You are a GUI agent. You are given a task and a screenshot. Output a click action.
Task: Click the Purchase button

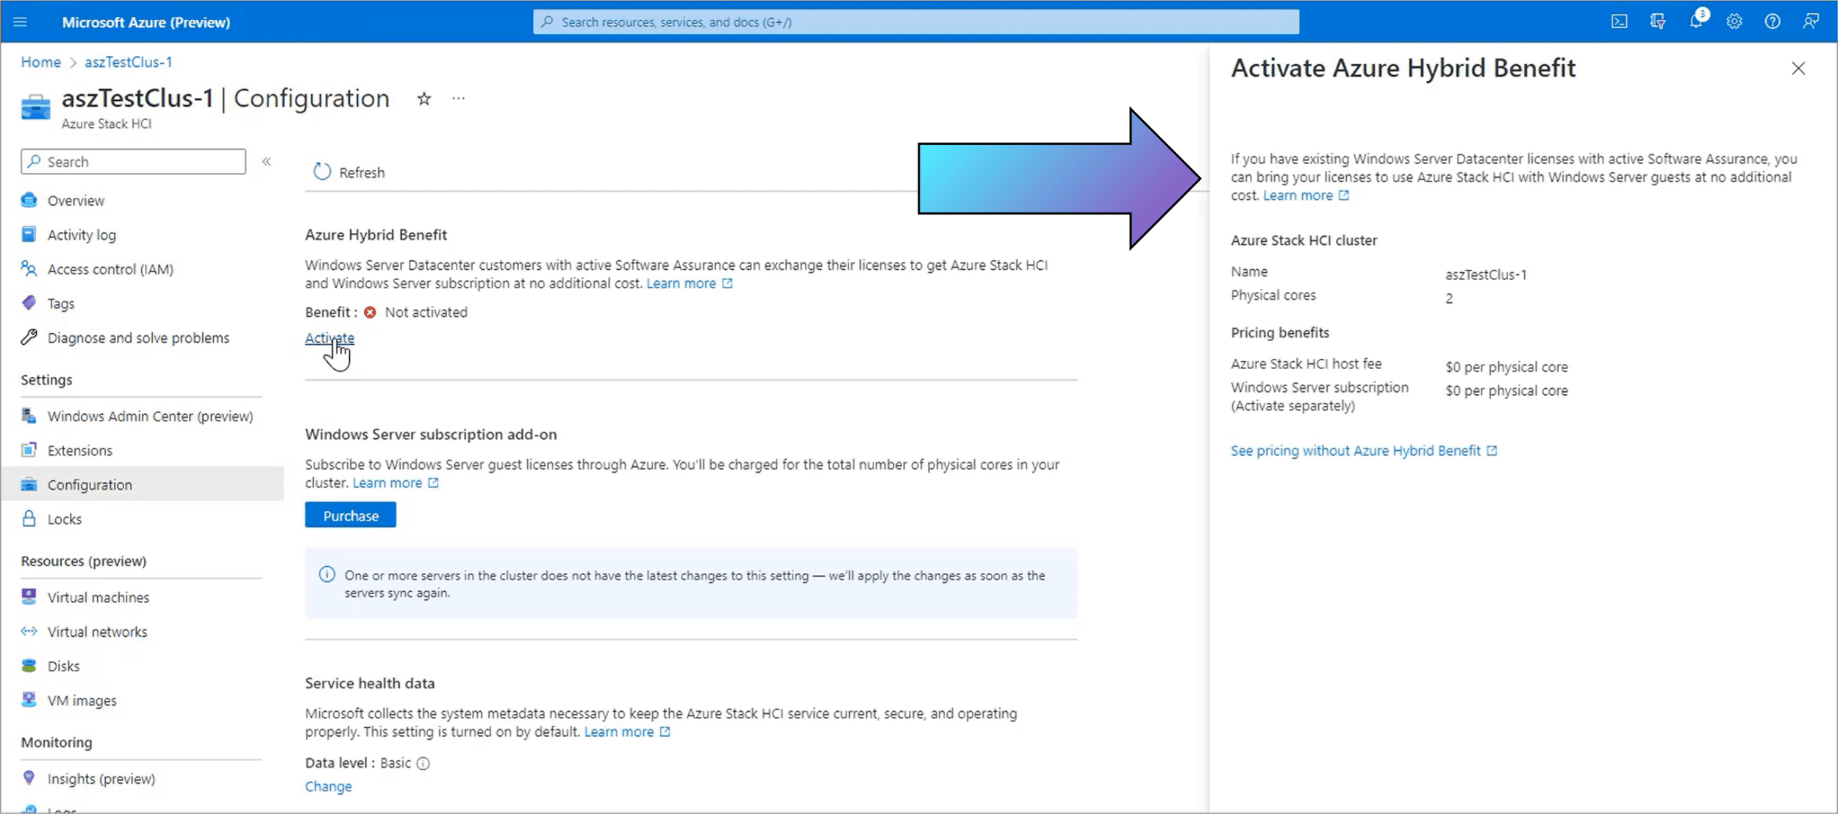point(351,515)
